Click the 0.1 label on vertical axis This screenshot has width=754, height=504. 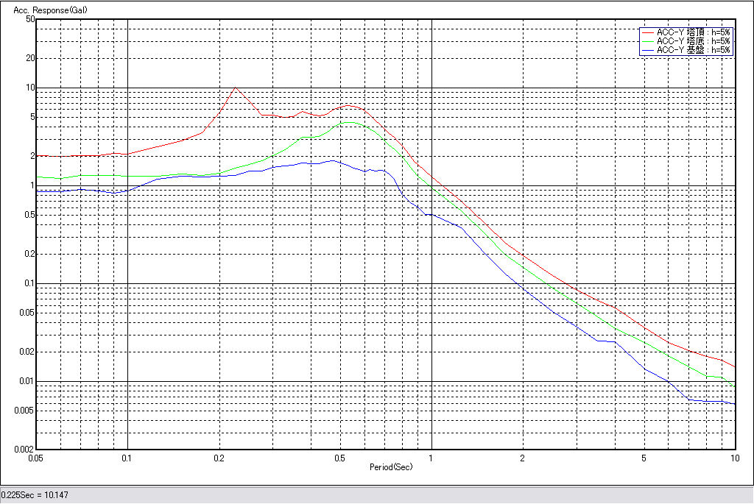28,283
